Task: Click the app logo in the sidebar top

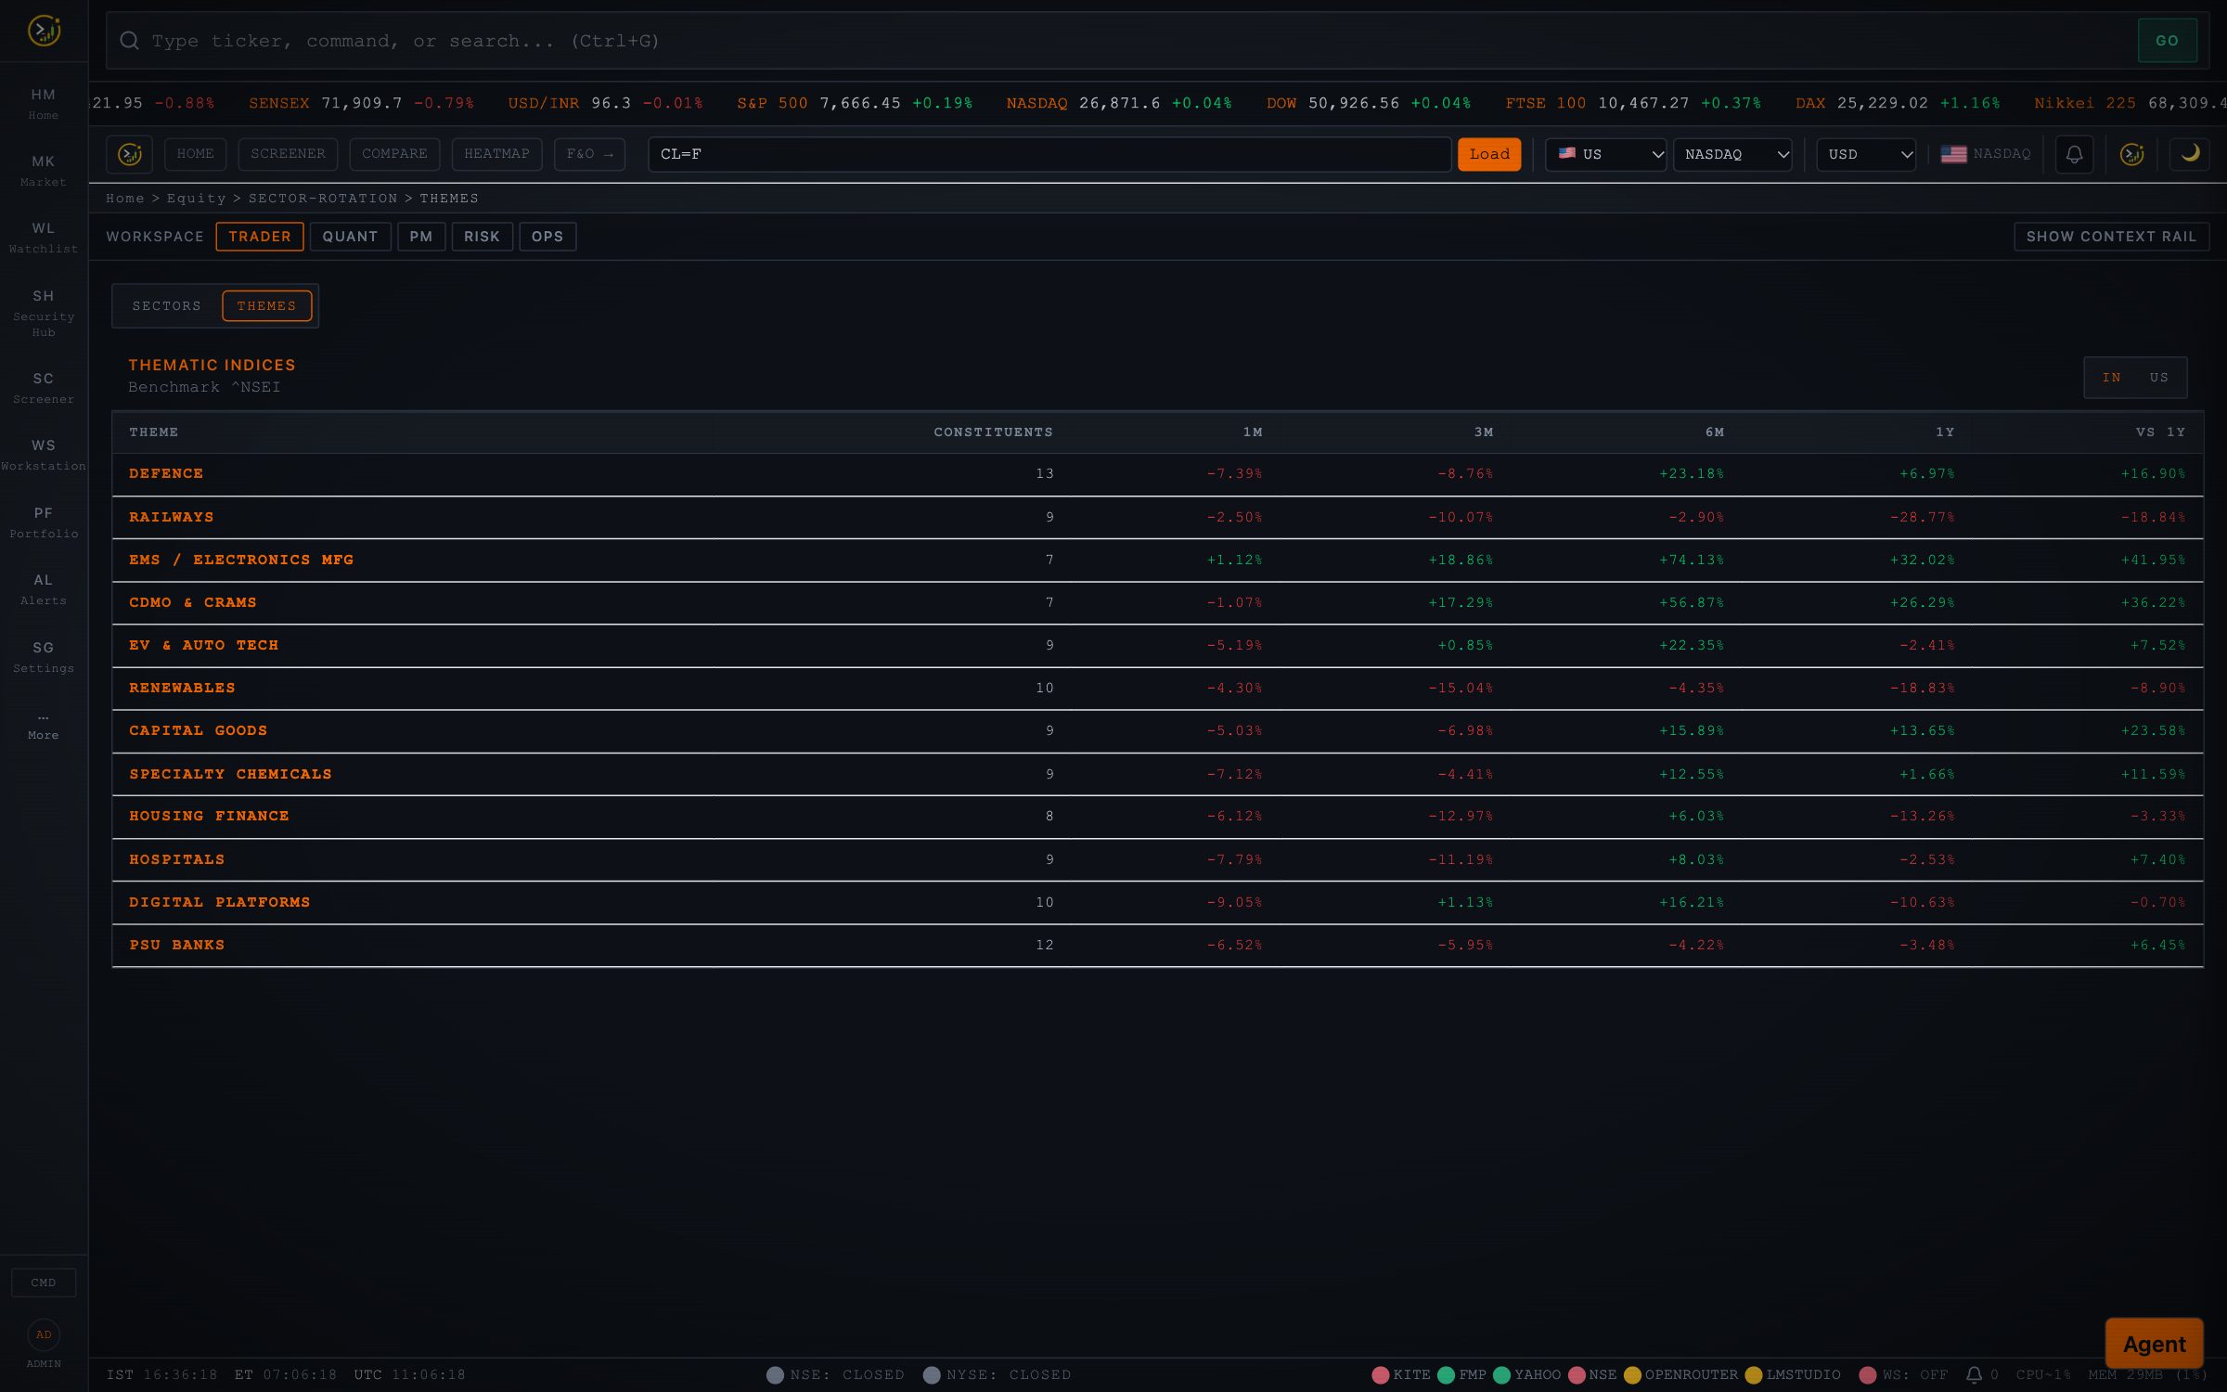Action: (x=44, y=31)
